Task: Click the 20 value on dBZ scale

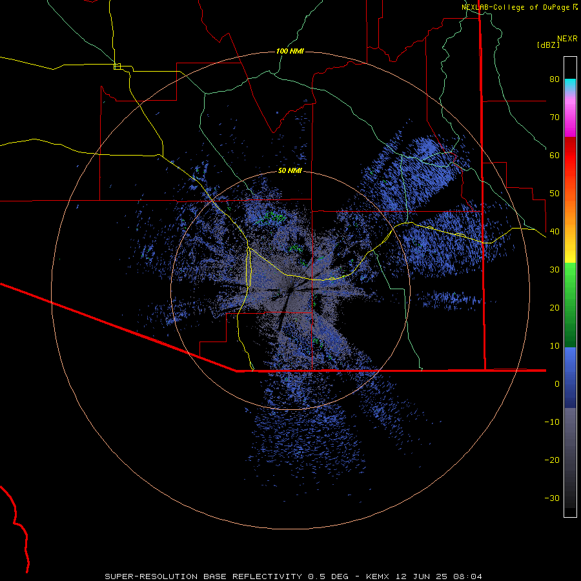Action: (555, 308)
